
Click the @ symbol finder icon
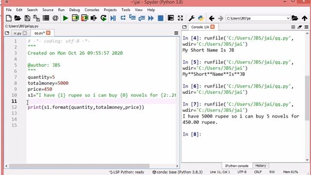click(55, 18)
